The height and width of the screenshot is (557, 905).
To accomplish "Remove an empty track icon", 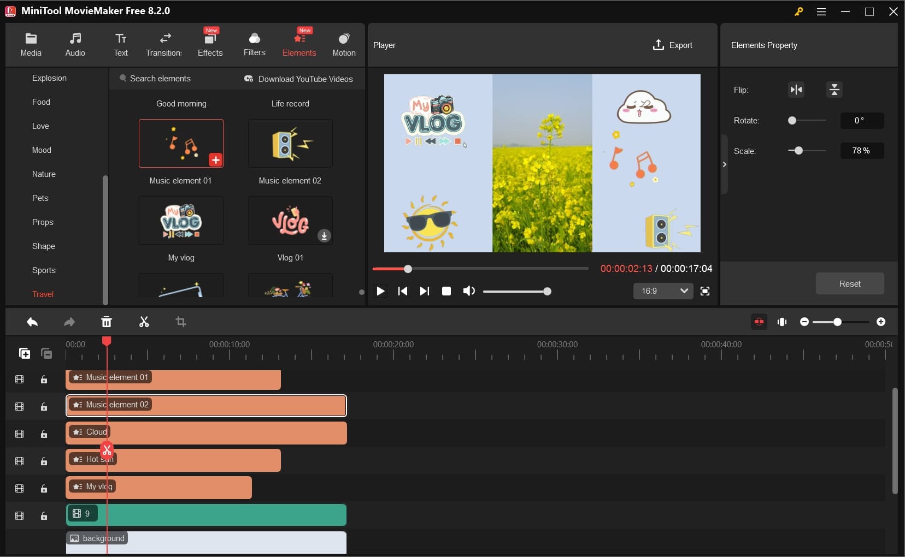I will click(47, 353).
